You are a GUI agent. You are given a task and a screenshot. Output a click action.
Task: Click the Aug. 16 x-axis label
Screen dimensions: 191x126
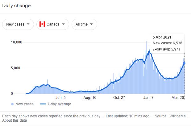pyautogui.click(x=89, y=98)
